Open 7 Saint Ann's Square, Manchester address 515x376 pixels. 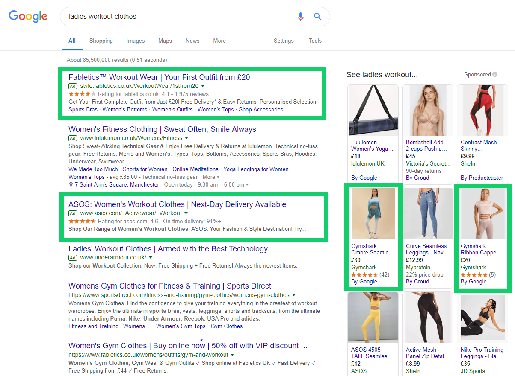click(x=117, y=185)
